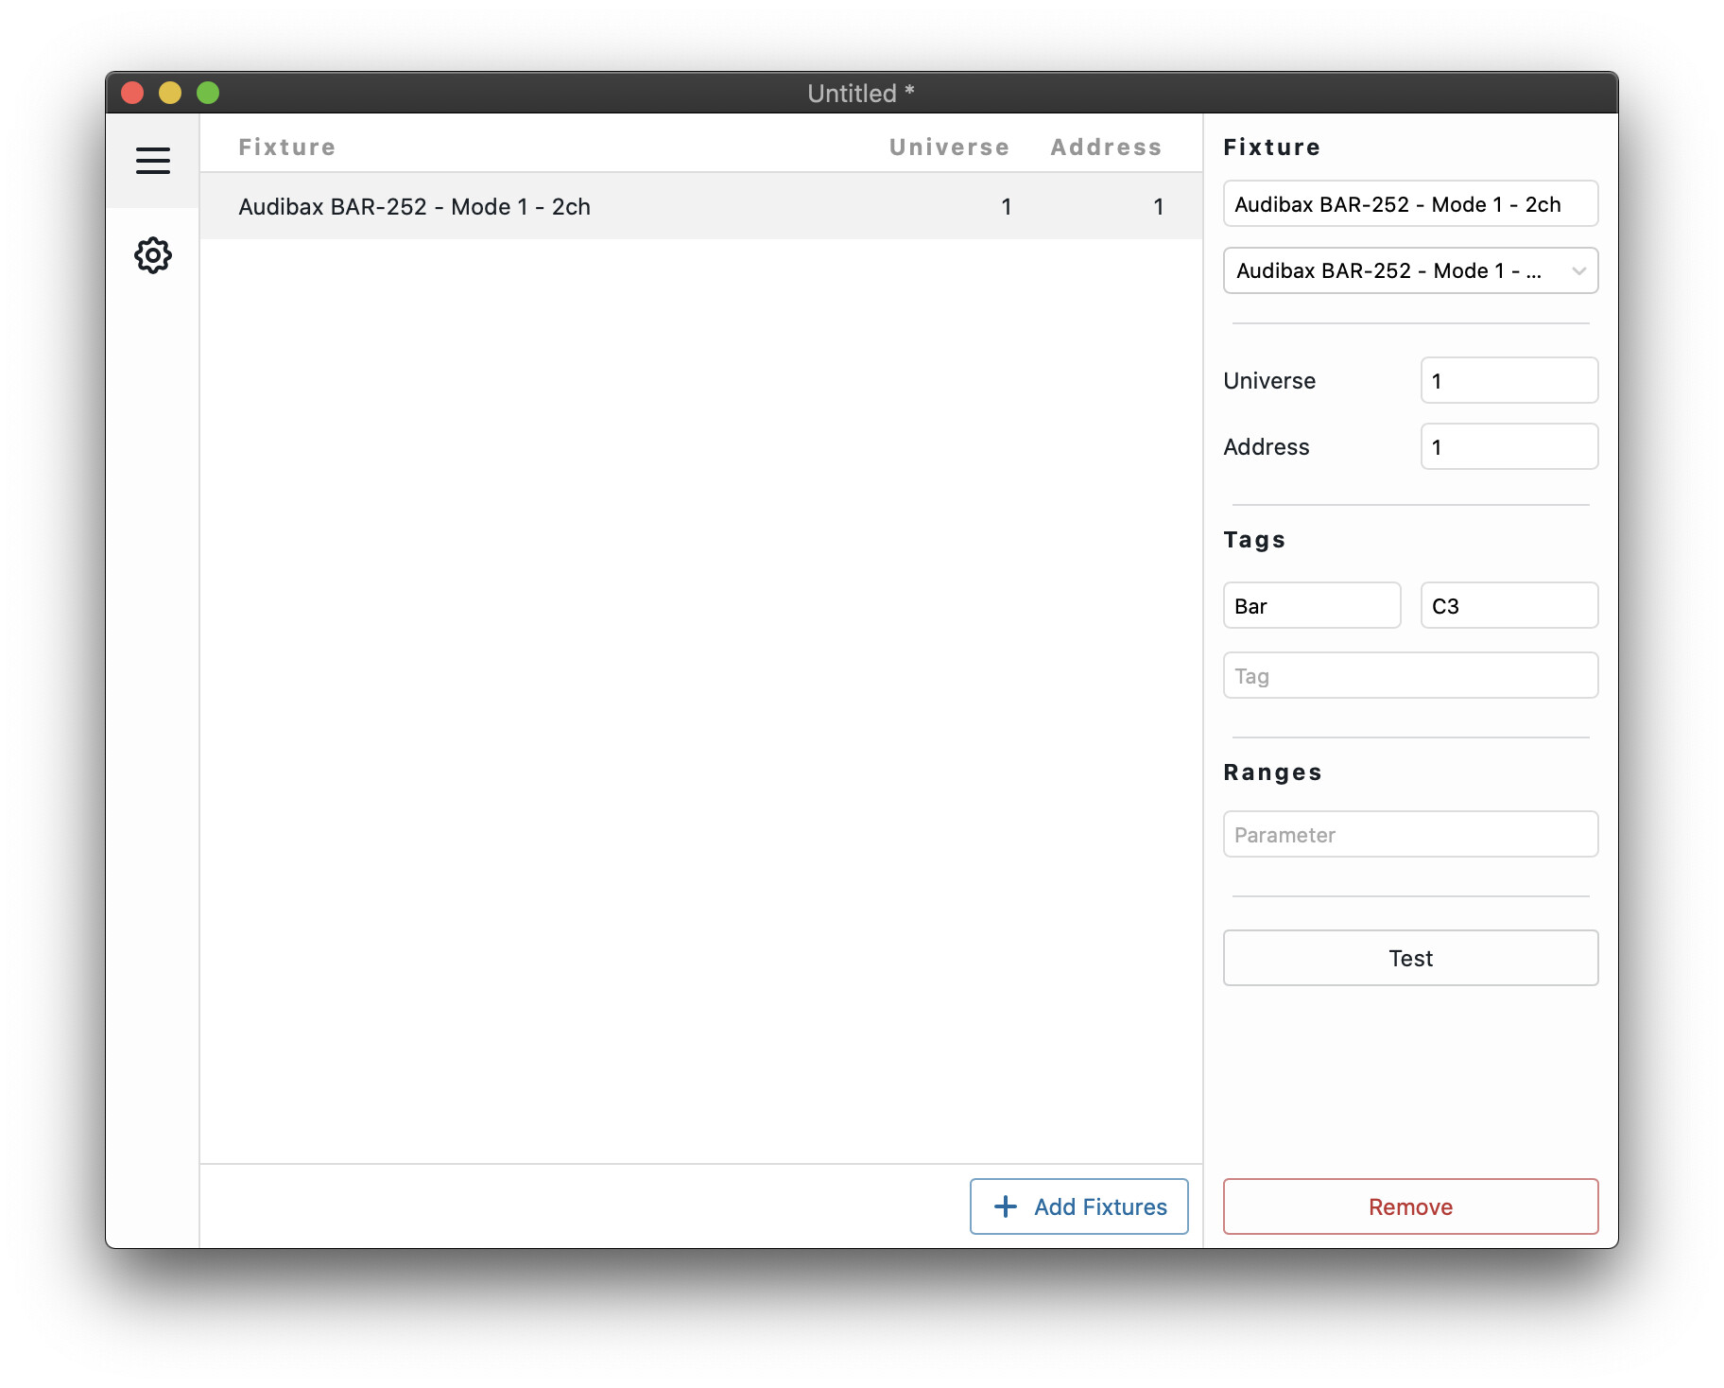Viewport: 1724px width, 1388px height.
Task: Open the settings gear icon in sidebar
Action: tap(152, 255)
